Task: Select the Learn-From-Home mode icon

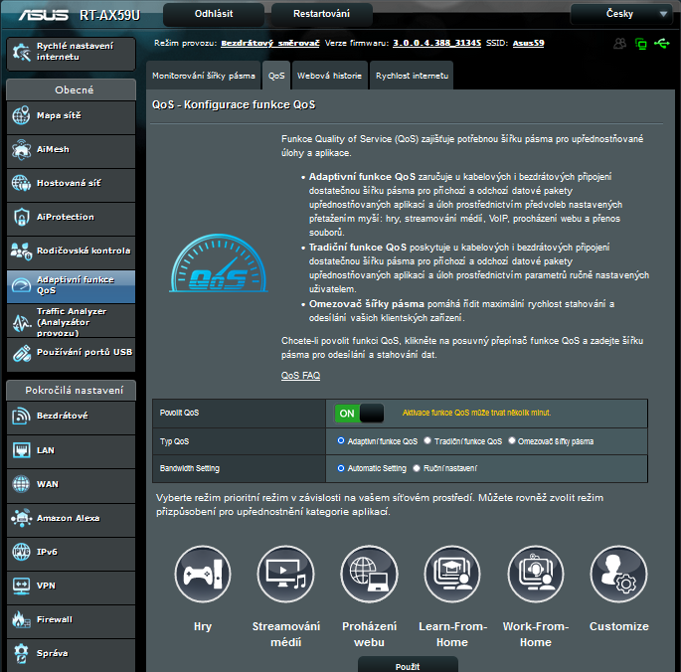Action: click(452, 575)
